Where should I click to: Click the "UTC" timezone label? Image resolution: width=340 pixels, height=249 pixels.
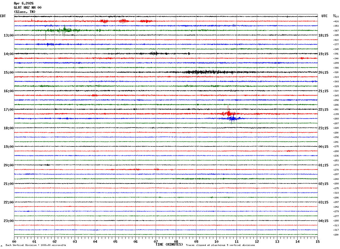pos(325,16)
